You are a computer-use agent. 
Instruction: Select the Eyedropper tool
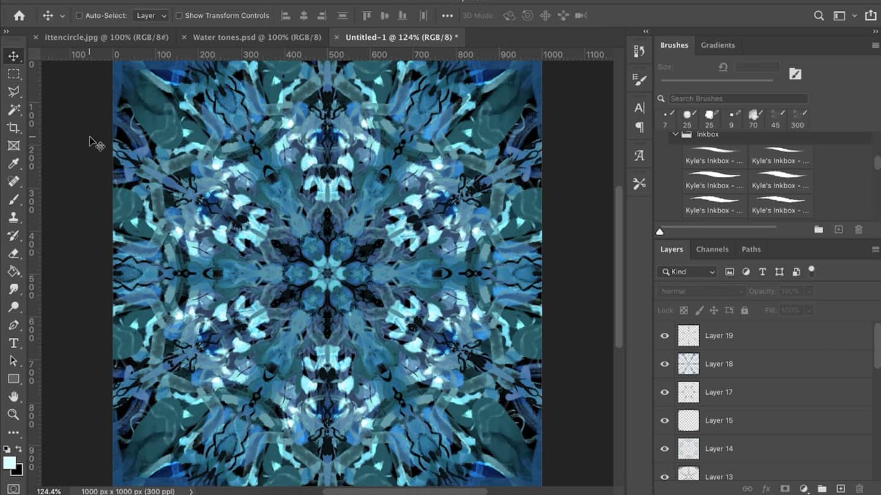pyautogui.click(x=13, y=163)
